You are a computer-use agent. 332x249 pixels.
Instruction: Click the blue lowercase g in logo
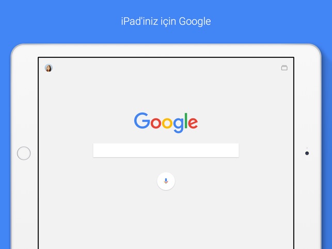point(178,125)
